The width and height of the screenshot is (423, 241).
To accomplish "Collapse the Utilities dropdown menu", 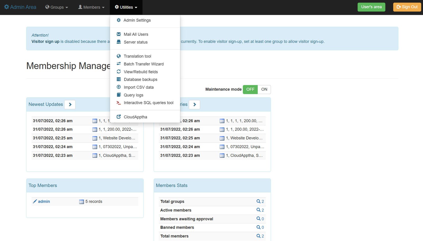I will [x=126, y=7].
